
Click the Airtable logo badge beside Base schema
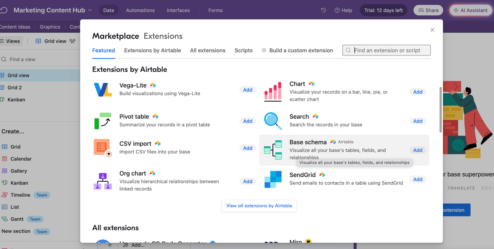pos(333,142)
